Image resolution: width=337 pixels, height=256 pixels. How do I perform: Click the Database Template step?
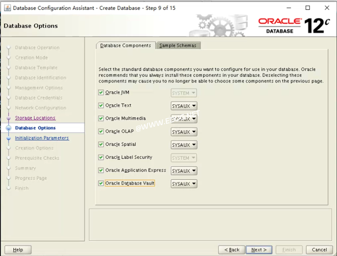click(x=36, y=68)
